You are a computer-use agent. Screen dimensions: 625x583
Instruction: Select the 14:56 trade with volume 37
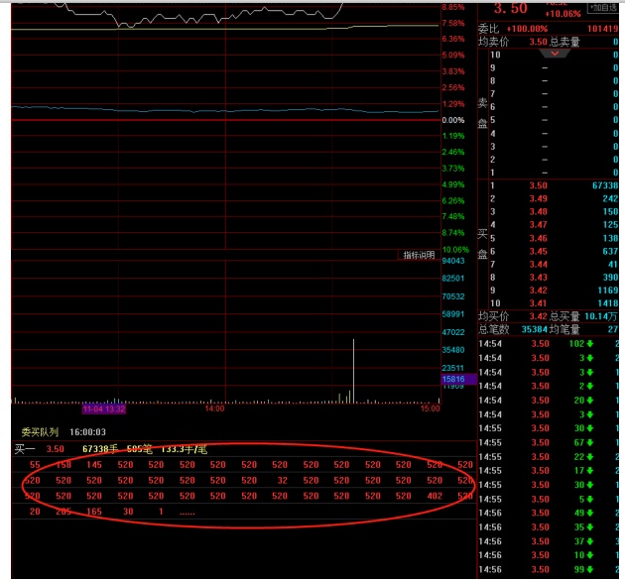[x=549, y=541]
